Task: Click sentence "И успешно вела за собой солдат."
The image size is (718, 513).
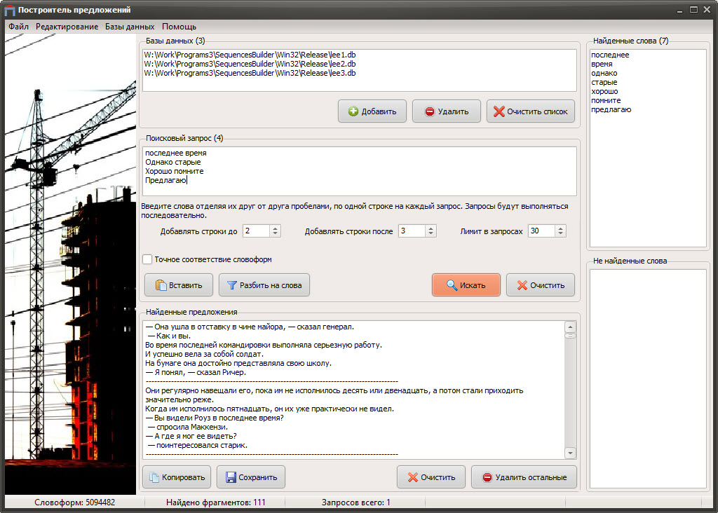Action: point(204,354)
